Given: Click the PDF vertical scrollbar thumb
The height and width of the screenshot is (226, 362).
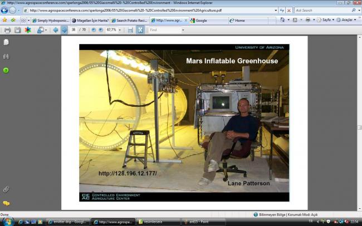Looking at the screenshot, I should coord(359,127).
